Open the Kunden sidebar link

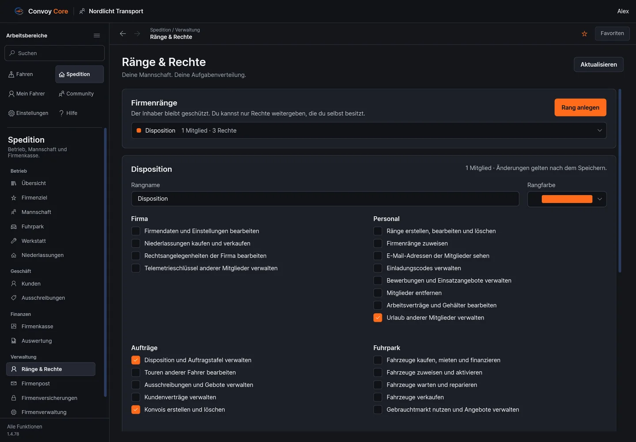pos(51,284)
